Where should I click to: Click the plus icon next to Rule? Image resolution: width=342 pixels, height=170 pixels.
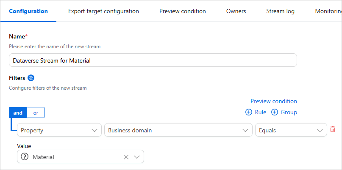(249, 112)
